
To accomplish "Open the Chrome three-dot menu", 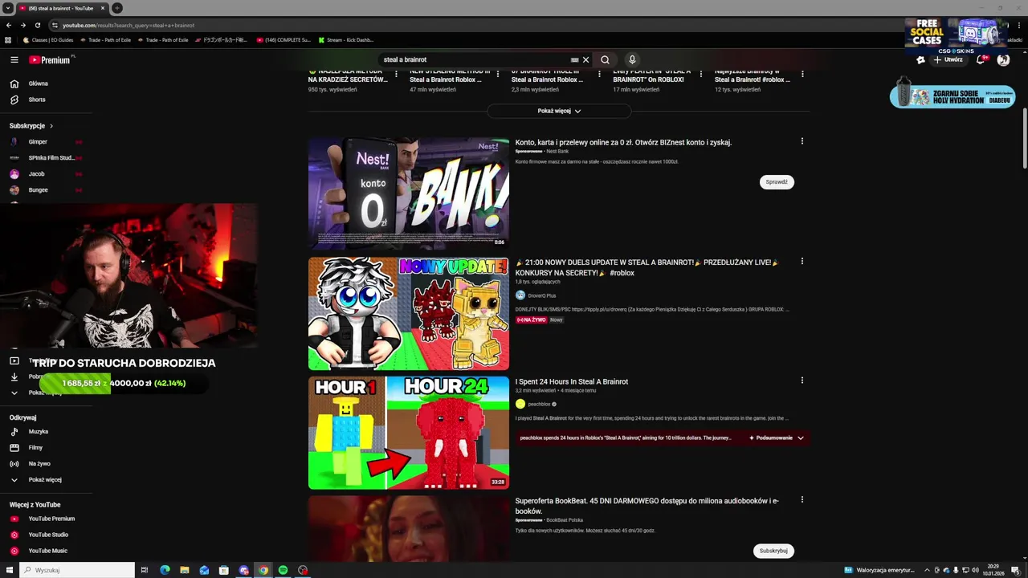I will (x=1018, y=25).
